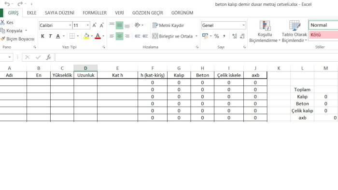The width and height of the screenshot is (338, 190).
Task: Go to the VERİ tab
Action: [119, 13]
